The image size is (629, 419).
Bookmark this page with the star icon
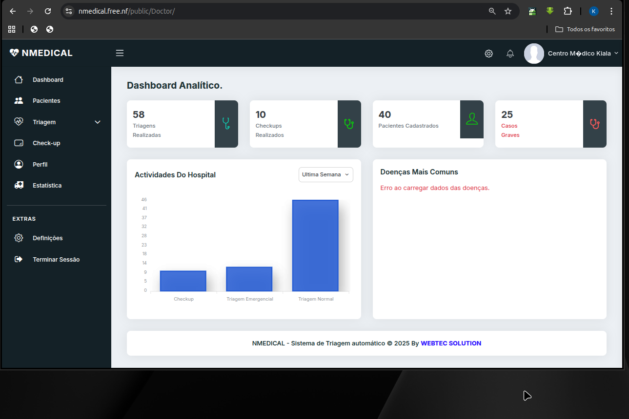click(508, 11)
